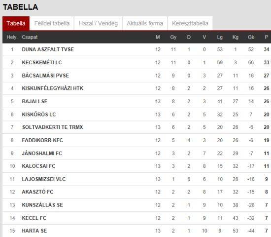
Task: Click the Gy wins column header
Action: click(173, 37)
